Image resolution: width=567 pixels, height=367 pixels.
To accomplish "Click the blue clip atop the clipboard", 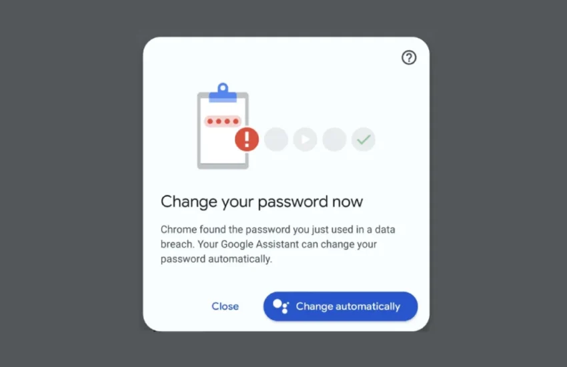I will [x=223, y=93].
